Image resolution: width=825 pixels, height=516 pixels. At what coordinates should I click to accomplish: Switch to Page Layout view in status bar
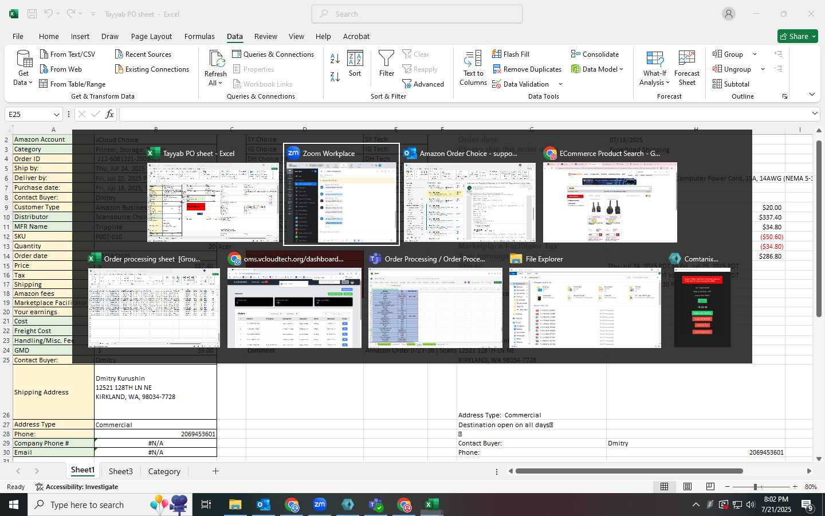coord(687,486)
